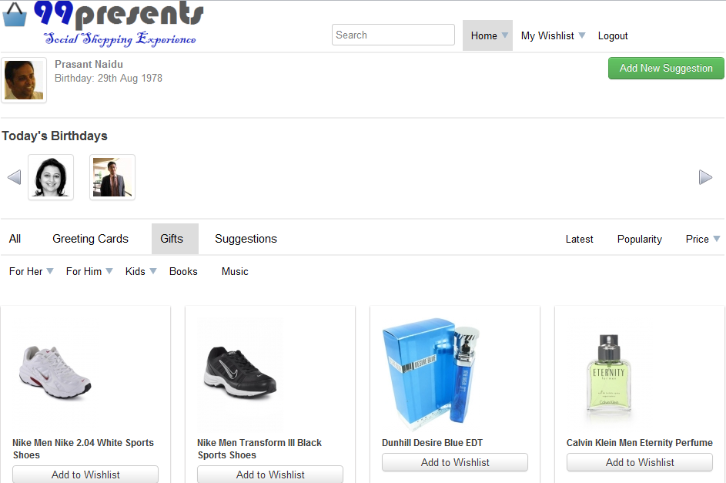Filter gifts by Books

(x=183, y=271)
